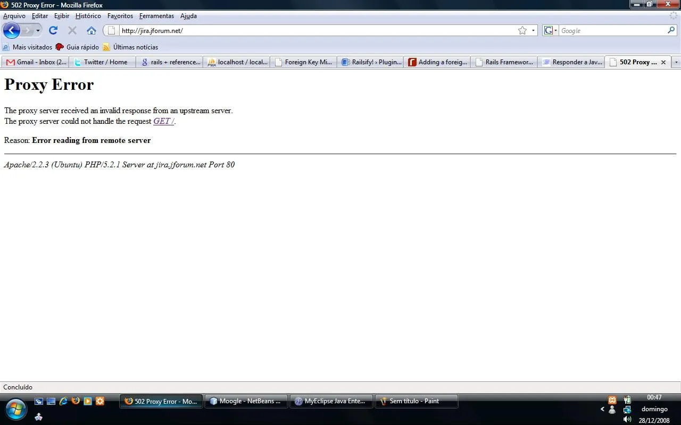Open the URL history dropdown in the address bar
This screenshot has height=425, width=681.
point(533,31)
